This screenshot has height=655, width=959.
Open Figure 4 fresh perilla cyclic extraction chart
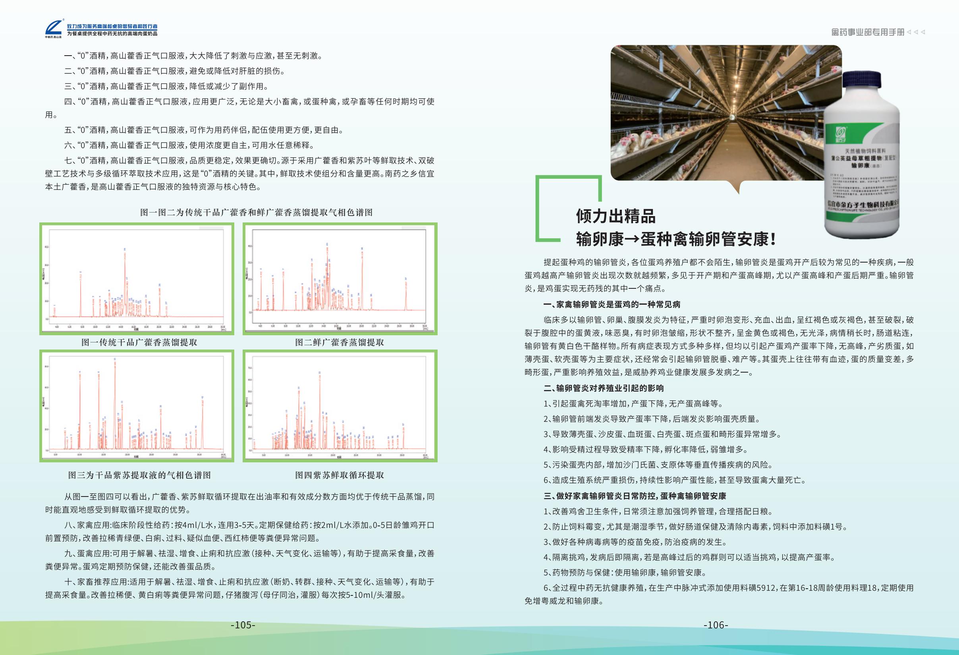(x=340, y=406)
